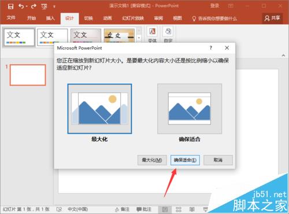Click the Save icon in quick access toolbar
Screen dimensions: 289x214
[x=10, y=6]
